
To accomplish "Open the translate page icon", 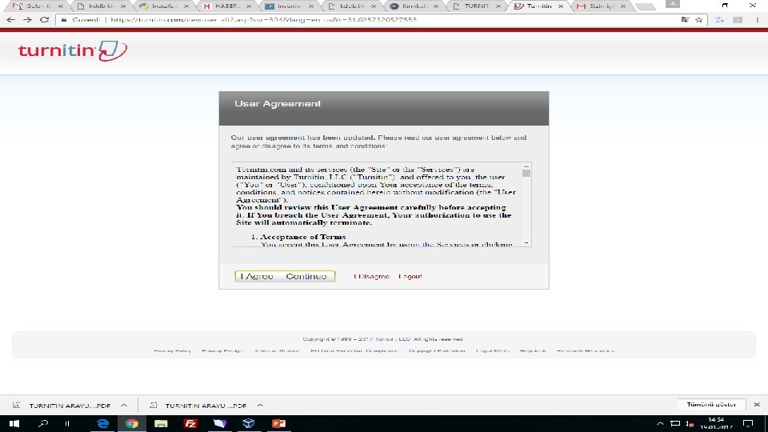I will tap(685, 19).
